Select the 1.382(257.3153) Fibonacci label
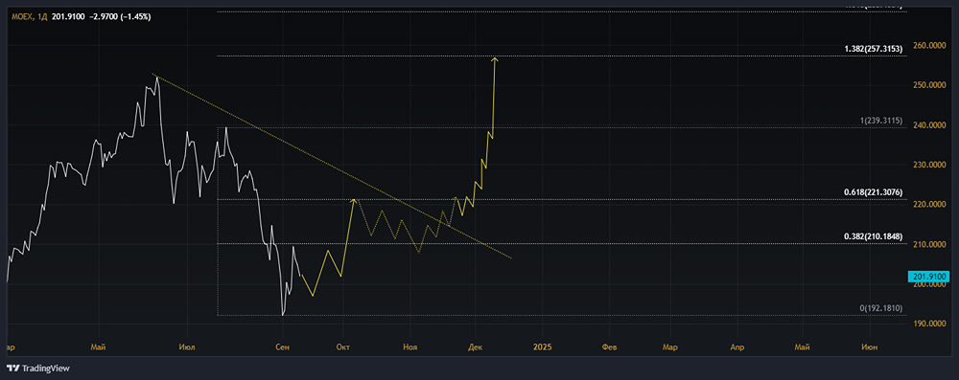959x380 pixels. tap(874, 49)
